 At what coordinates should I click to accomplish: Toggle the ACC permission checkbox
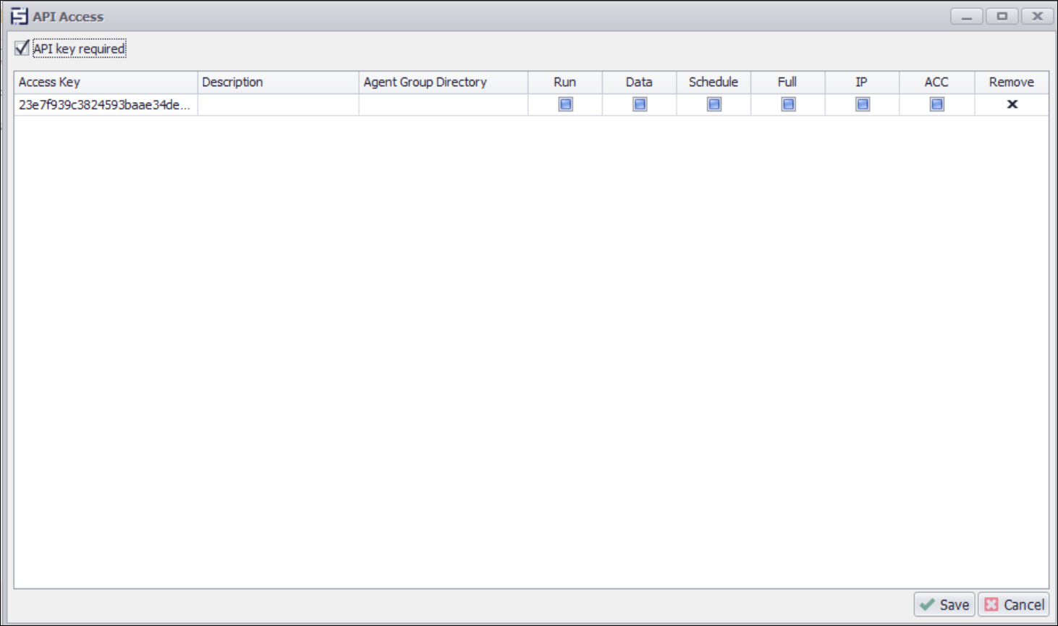coord(936,104)
